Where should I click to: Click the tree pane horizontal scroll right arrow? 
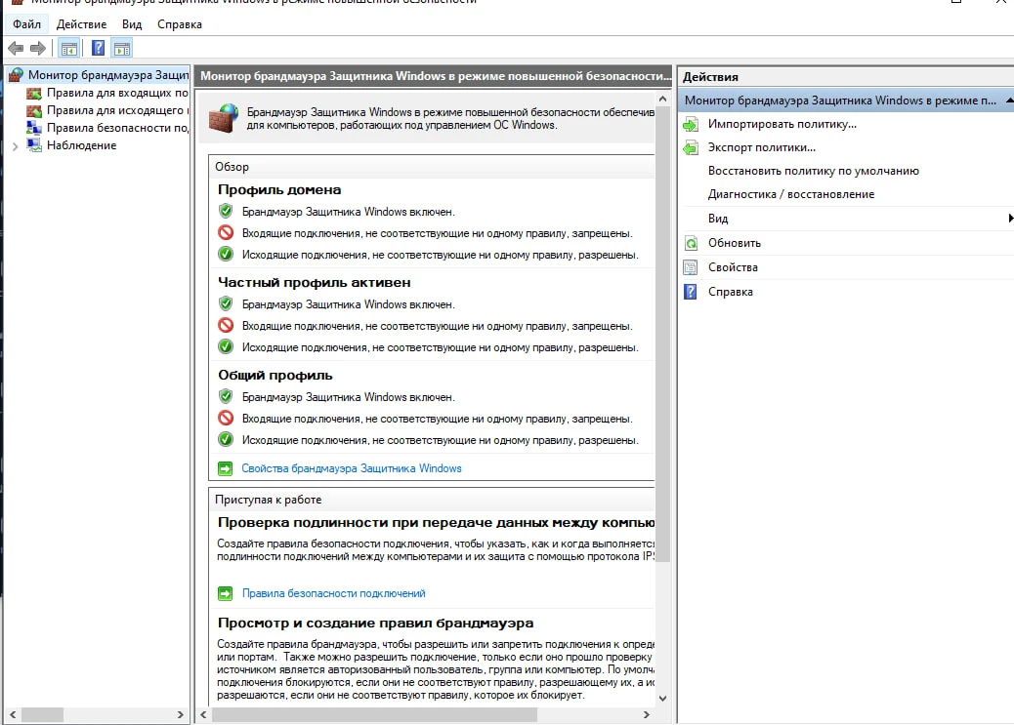pyautogui.click(x=181, y=714)
